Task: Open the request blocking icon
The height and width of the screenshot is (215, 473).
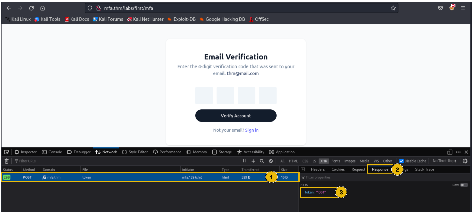Action: [x=271, y=161]
